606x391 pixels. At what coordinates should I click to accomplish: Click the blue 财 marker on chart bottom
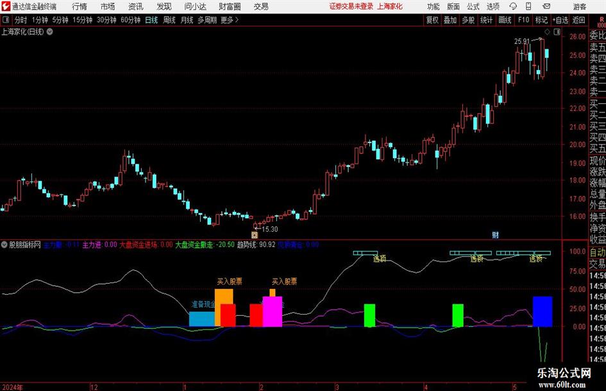pos(496,234)
